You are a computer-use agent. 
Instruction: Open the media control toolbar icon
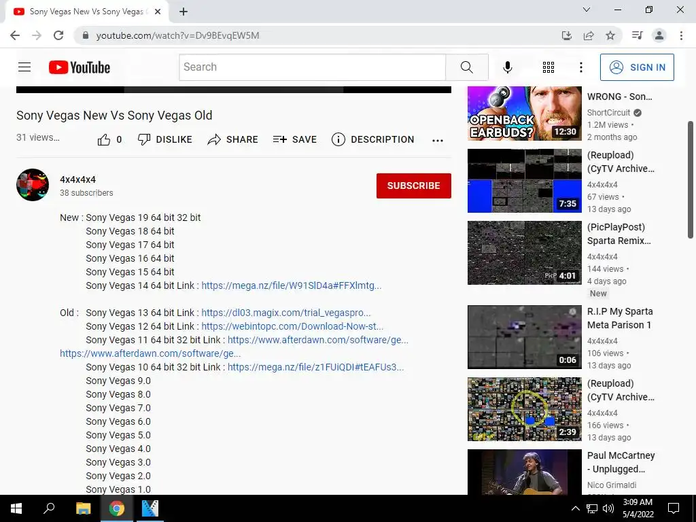click(x=637, y=35)
